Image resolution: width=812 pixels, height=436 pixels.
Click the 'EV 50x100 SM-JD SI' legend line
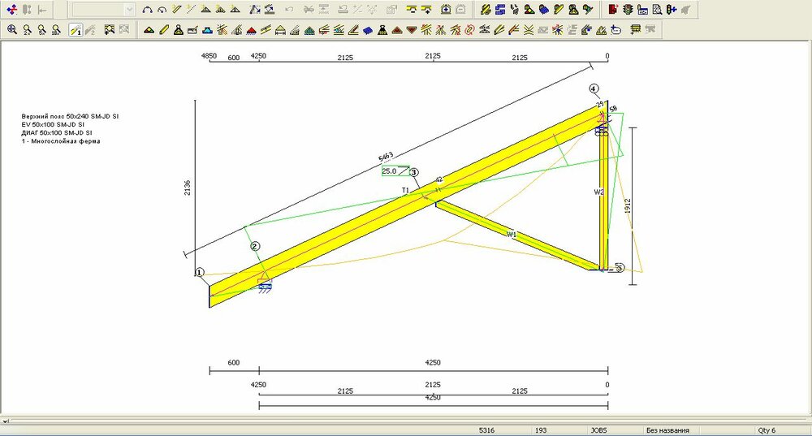point(53,125)
